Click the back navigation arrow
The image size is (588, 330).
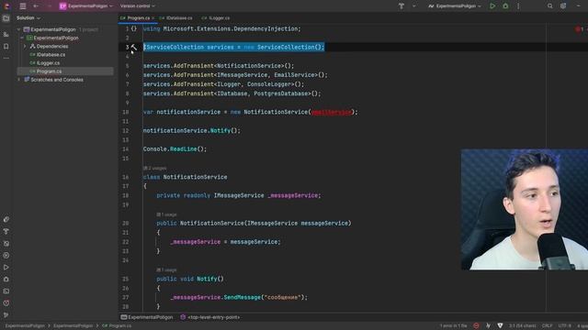(36, 6)
